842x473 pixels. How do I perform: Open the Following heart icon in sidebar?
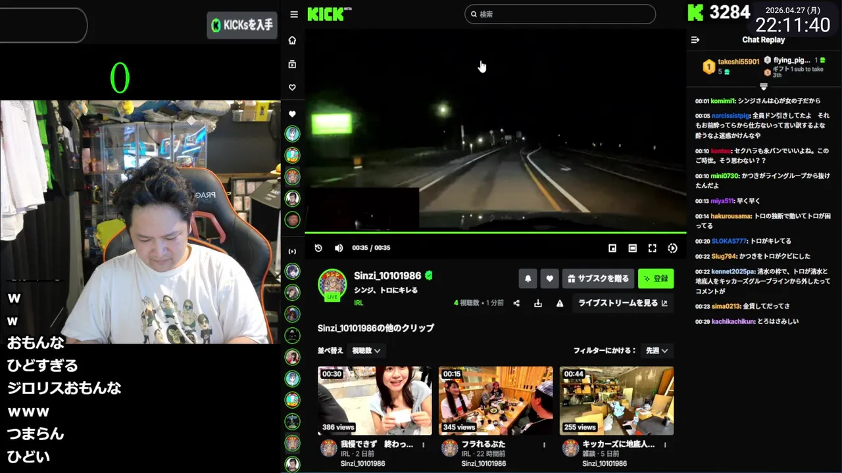tap(292, 87)
